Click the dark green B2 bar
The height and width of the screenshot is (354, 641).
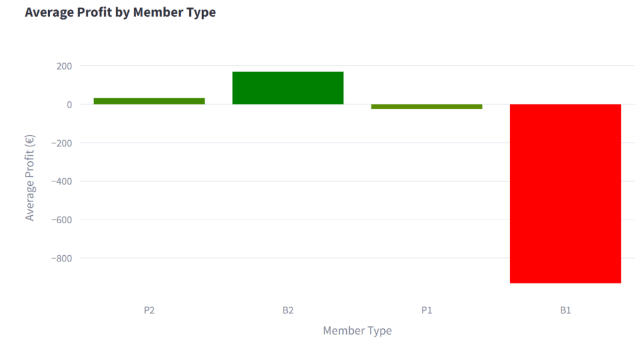[x=288, y=88]
